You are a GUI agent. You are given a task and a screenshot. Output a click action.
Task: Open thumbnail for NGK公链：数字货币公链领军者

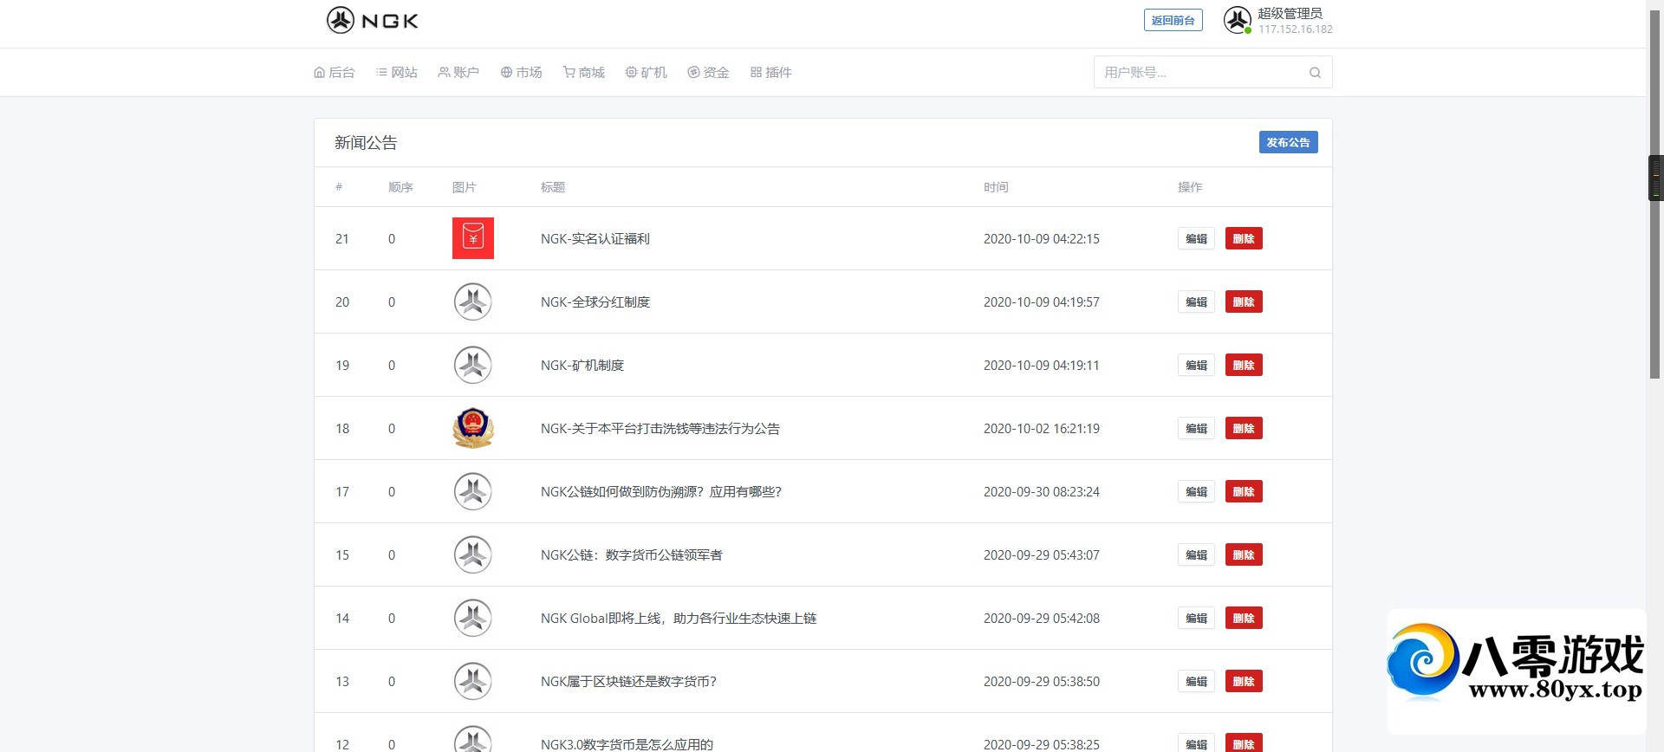click(473, 554)
